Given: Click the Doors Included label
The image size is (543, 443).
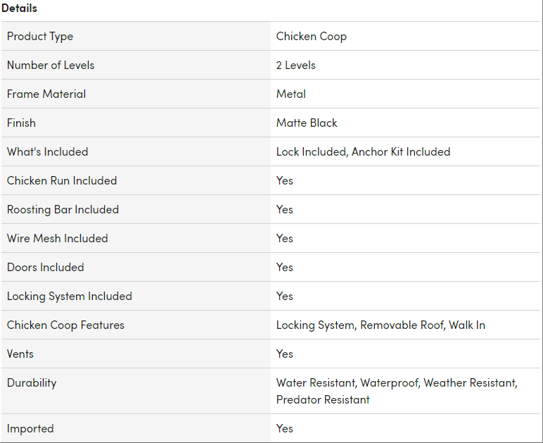Looking at the screenshot, I should [45, 267].
